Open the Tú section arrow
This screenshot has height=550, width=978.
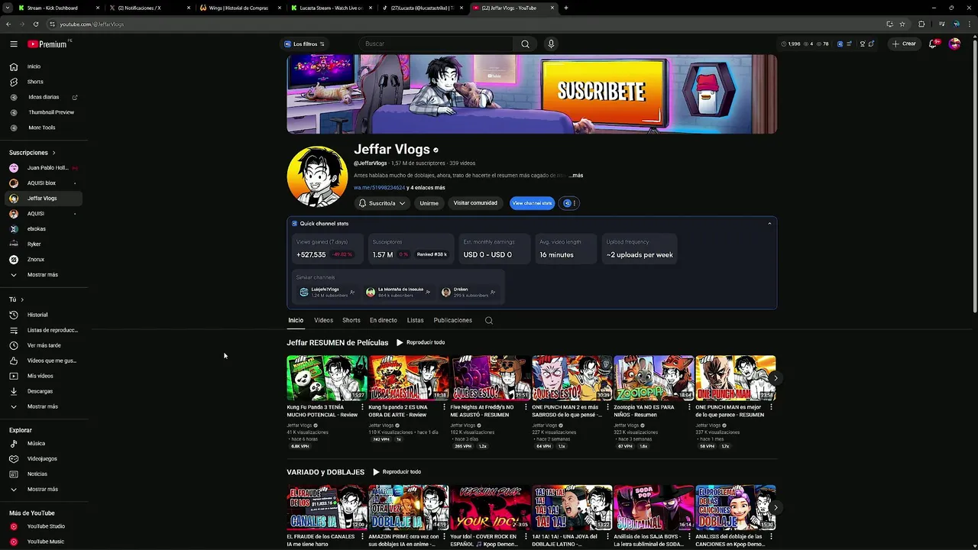pos(22,299)
